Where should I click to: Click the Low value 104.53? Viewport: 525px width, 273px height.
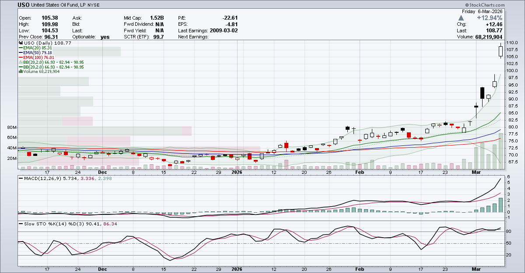click(49, 31)
